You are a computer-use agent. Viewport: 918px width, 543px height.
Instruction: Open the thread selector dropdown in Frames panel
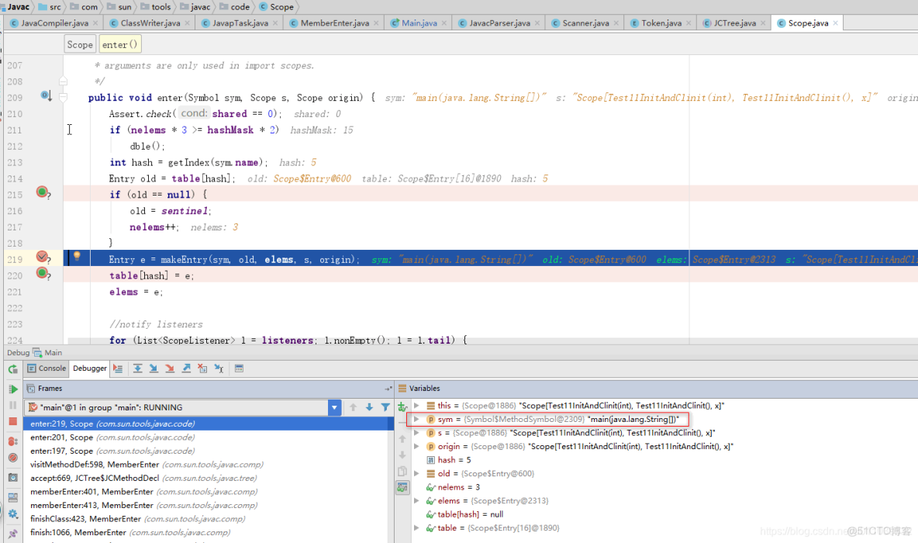pos(334,406)
